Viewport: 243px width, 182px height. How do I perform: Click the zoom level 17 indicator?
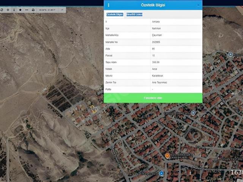click(62, 10)
